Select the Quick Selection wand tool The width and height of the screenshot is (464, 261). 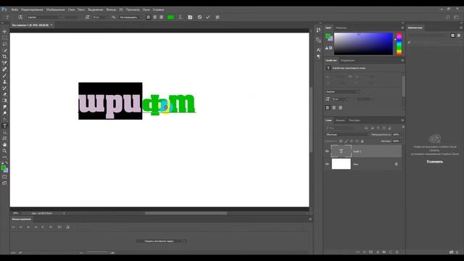point(4,50)
